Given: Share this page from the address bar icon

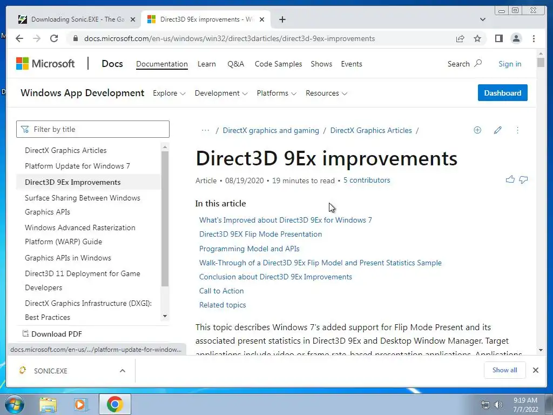Looking at the screenshot, I should pyautogui.click(x=460, y=38).
